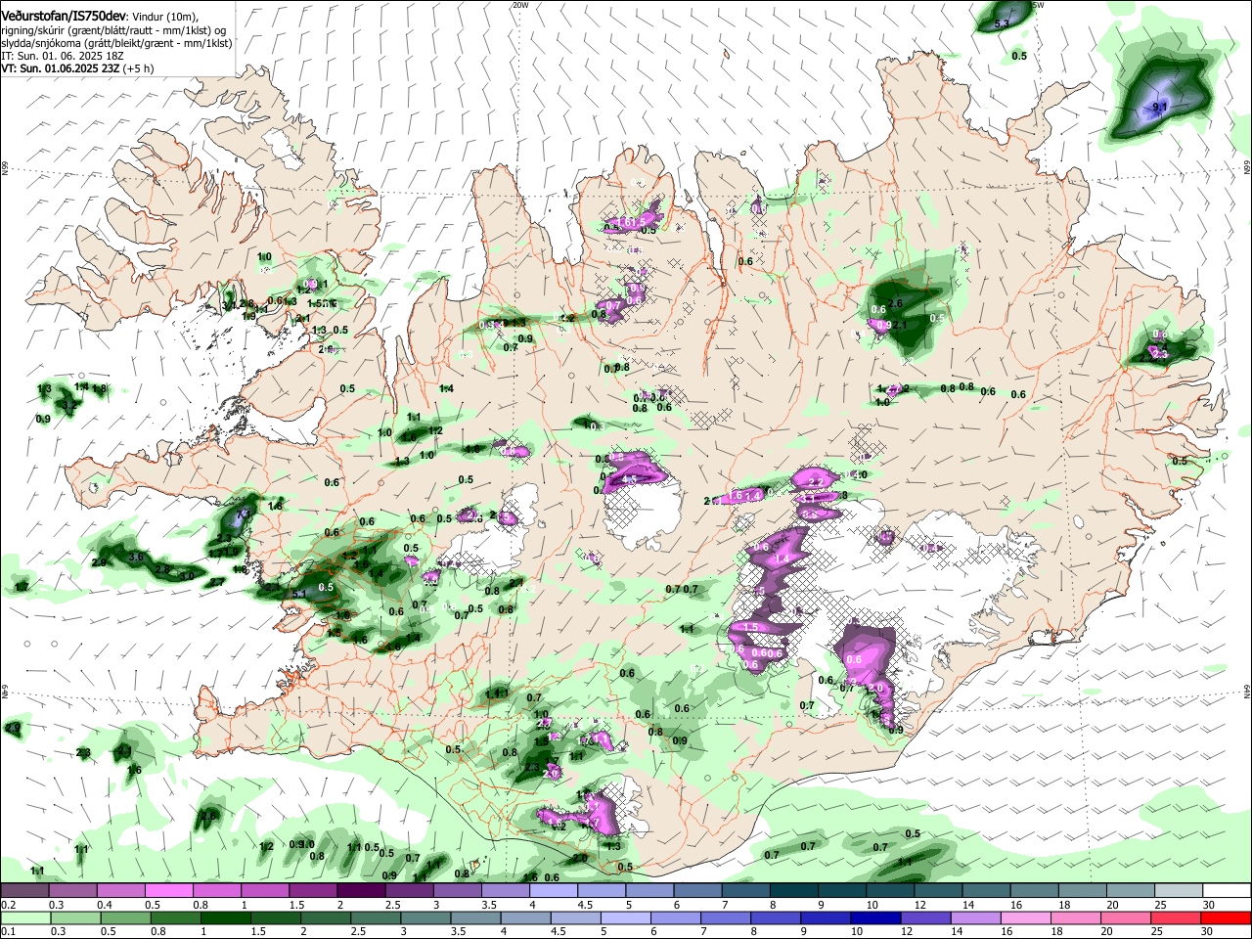Select the 'slydda/snjókoma' legend description line
Image resolution: width=1252 pixels, height=939 pixels.
[116, 43]
